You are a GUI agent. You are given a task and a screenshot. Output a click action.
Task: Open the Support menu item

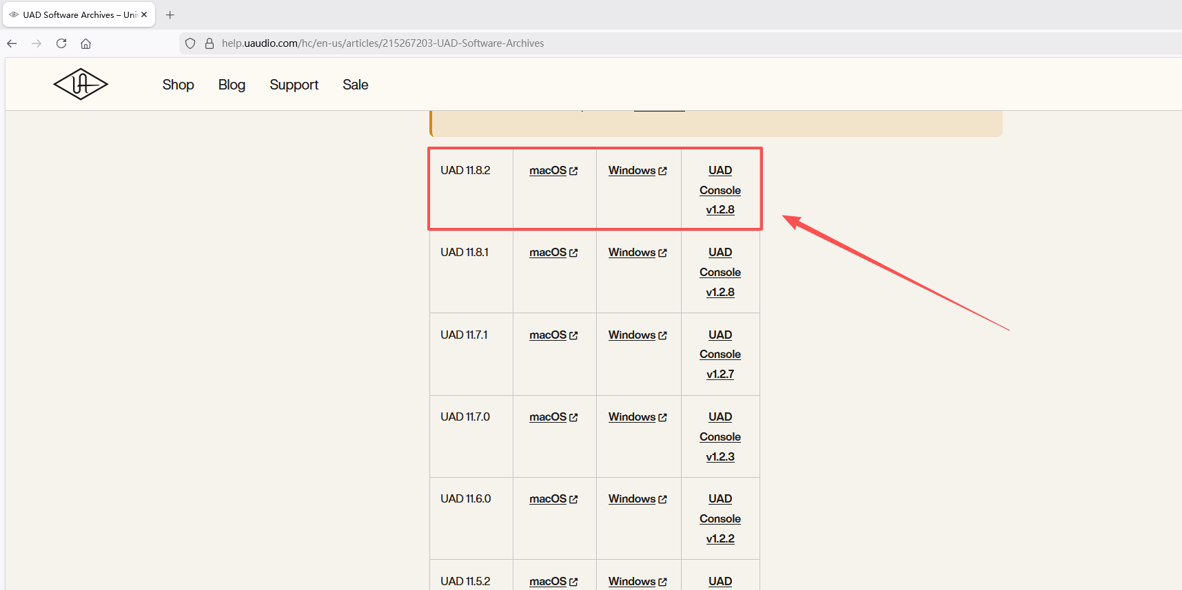(294, 85)
